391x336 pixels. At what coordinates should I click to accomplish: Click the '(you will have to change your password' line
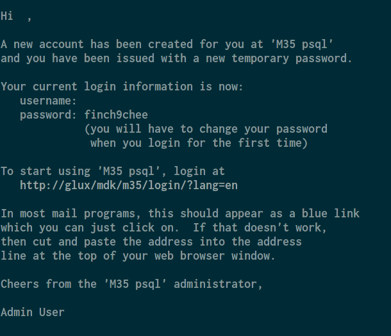[206, 129]
